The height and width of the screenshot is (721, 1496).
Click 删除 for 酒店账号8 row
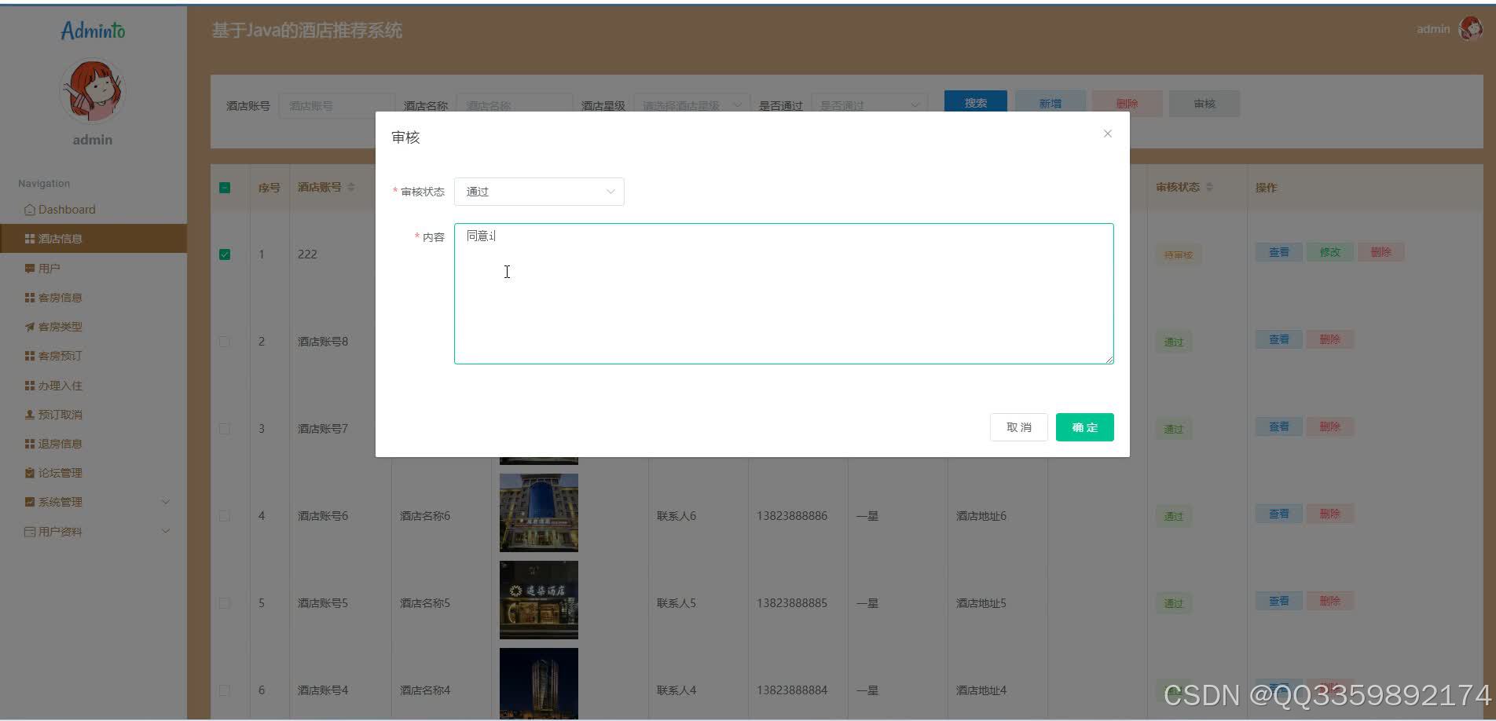pyautogui.click(x=1329, y=339)
